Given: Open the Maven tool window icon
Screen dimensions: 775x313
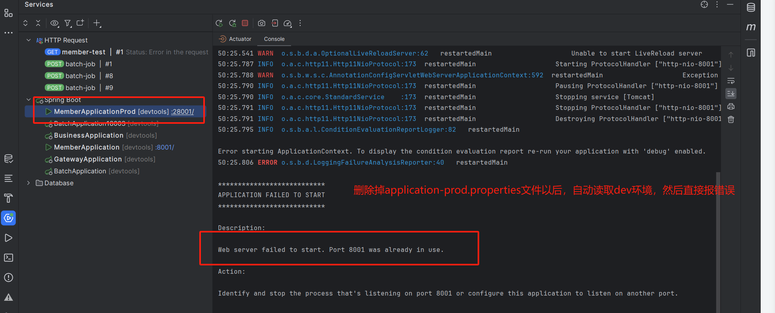Looking at the screenshot, I should coord(751,27).
